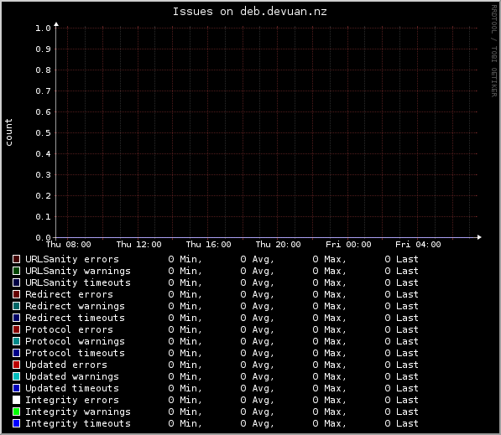This screenshot has width=501, height=435.
Task: Select the Integrity warnings bright green swatch
Action: coord(16,412)
